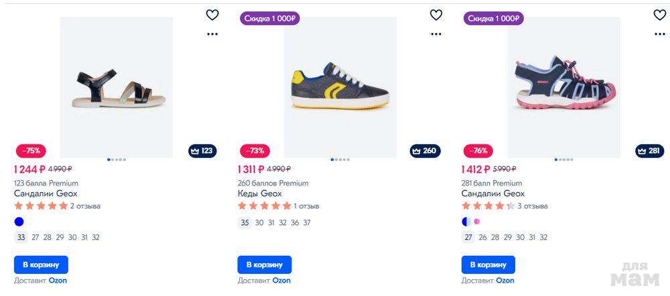This screenshot has height=296, width=670.
Task: Click the 281 Premium crown badge
Action: [649, 151]
